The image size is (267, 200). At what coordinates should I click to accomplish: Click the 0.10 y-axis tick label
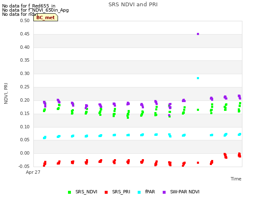25,127
